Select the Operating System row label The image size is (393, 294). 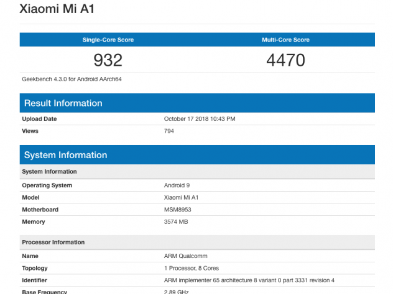47,185
